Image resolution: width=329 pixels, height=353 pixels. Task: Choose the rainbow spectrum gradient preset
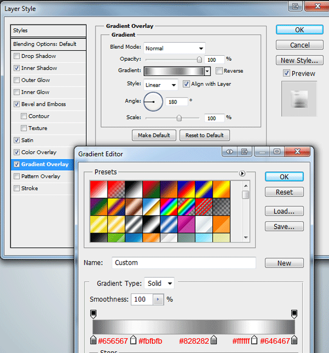coord(169,207)
